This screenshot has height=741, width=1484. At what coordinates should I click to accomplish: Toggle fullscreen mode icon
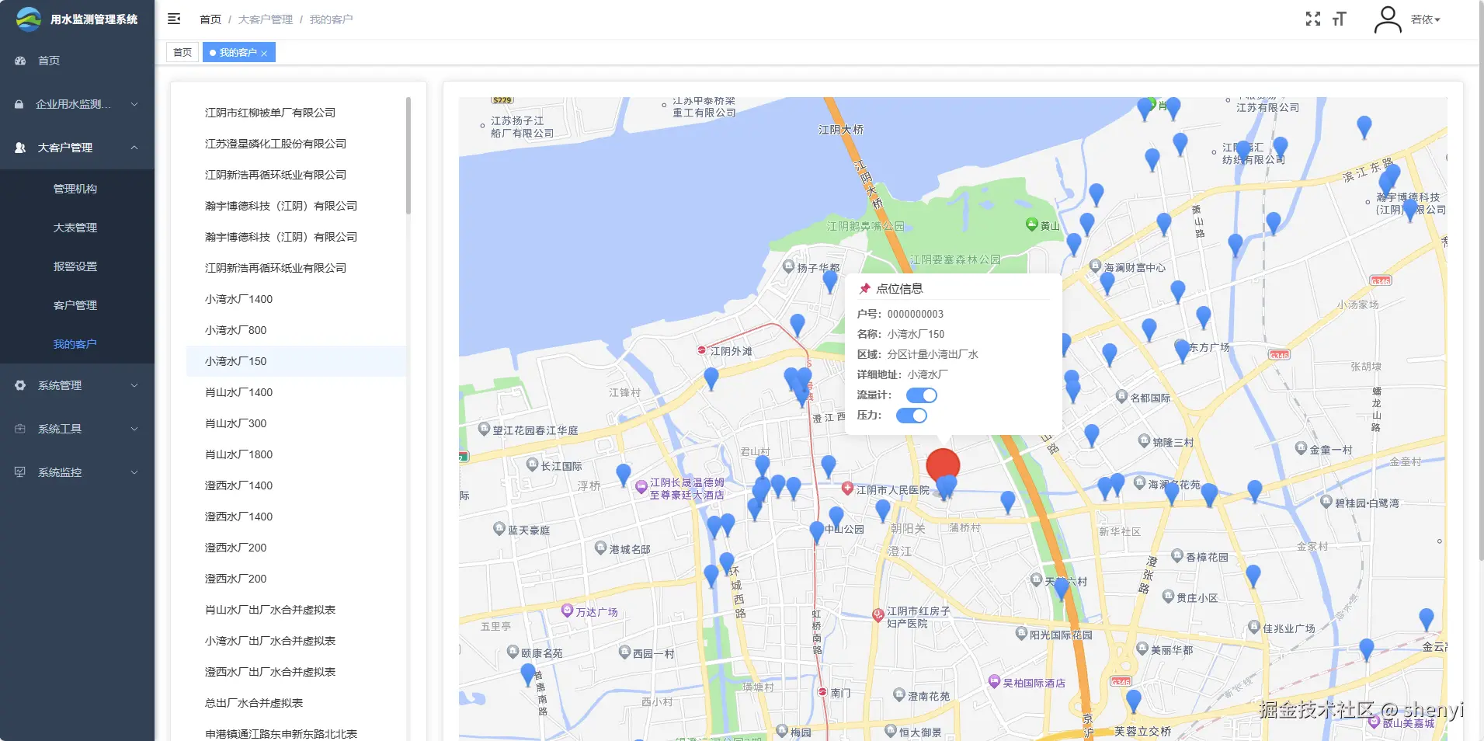(x=1313, y=19)
